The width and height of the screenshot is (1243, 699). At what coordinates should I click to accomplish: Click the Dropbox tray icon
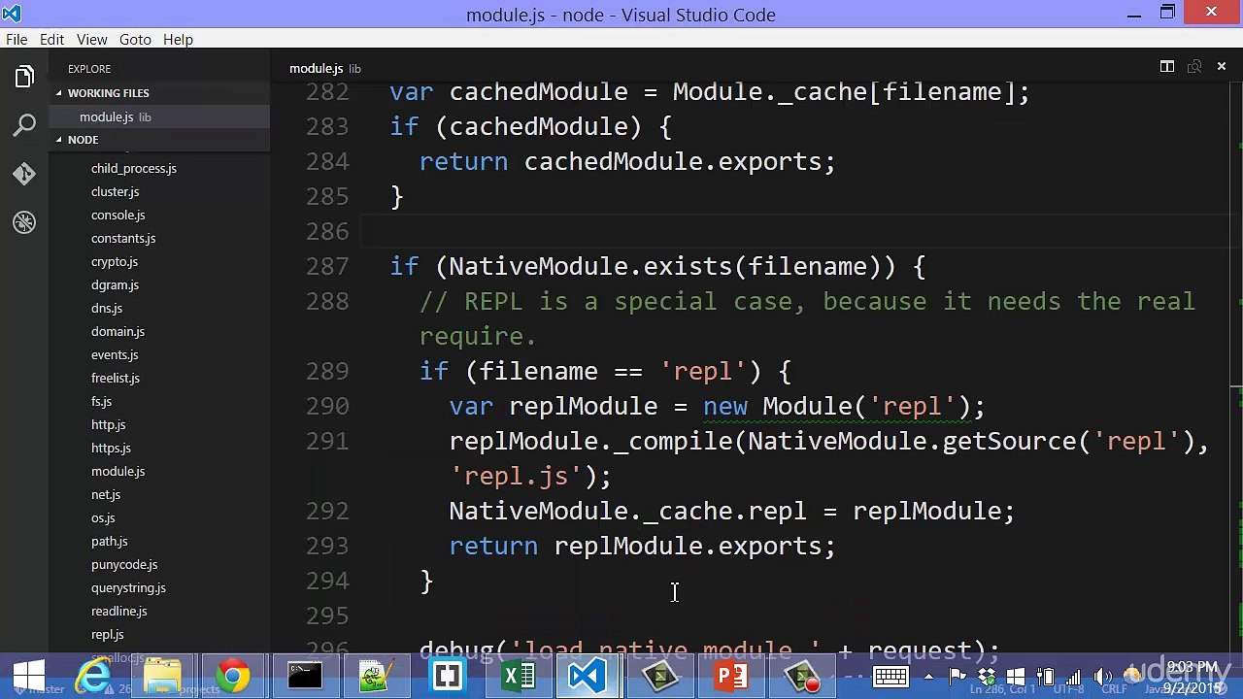987,677
